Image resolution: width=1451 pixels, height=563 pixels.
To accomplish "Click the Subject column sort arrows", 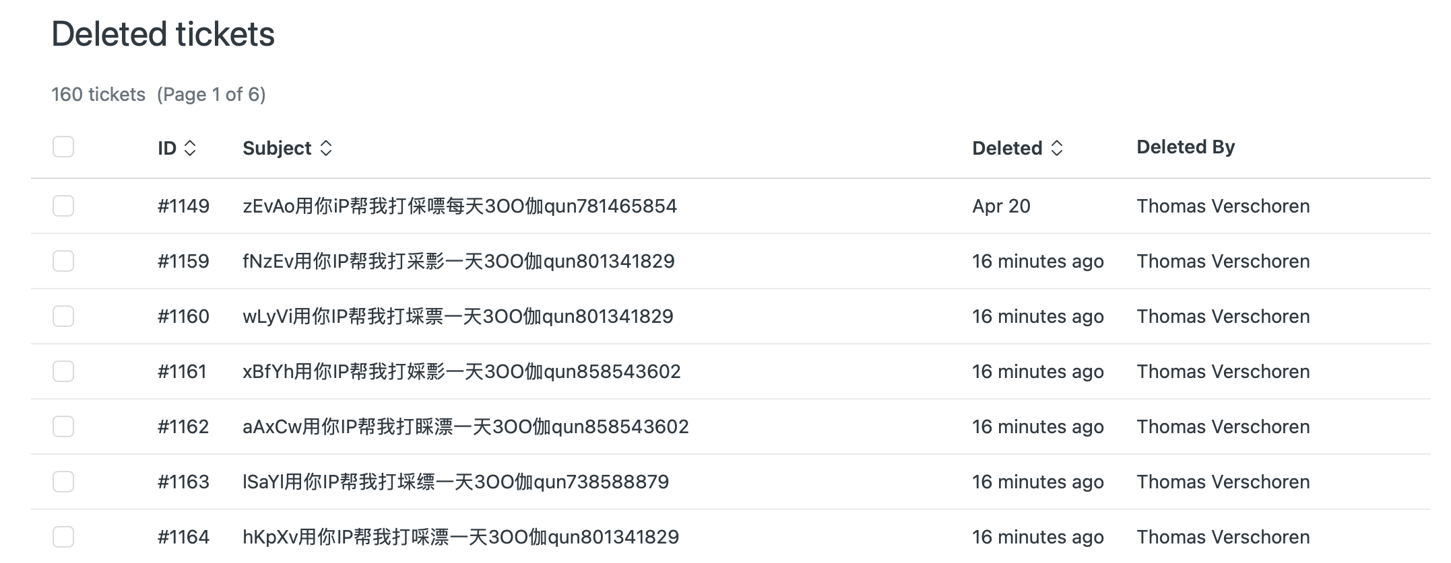I will pyautogui.click(x=326, y=148).
